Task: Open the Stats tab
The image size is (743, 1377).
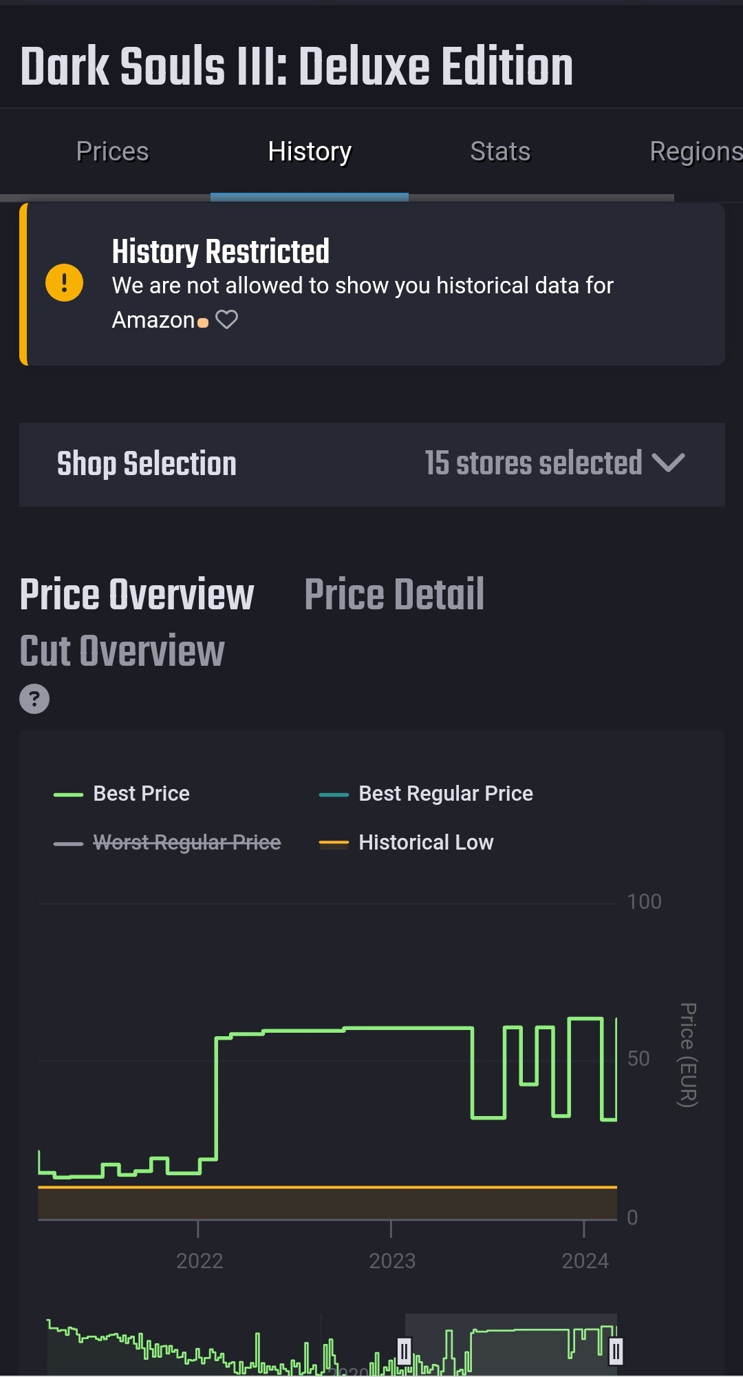Action: tap(500, 152)
